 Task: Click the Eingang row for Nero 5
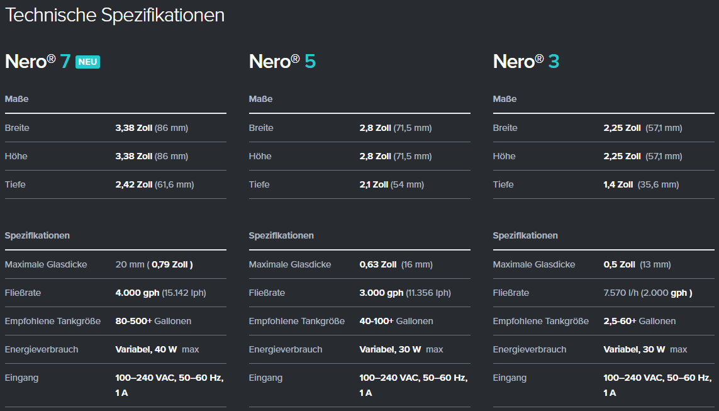(359, 384)
